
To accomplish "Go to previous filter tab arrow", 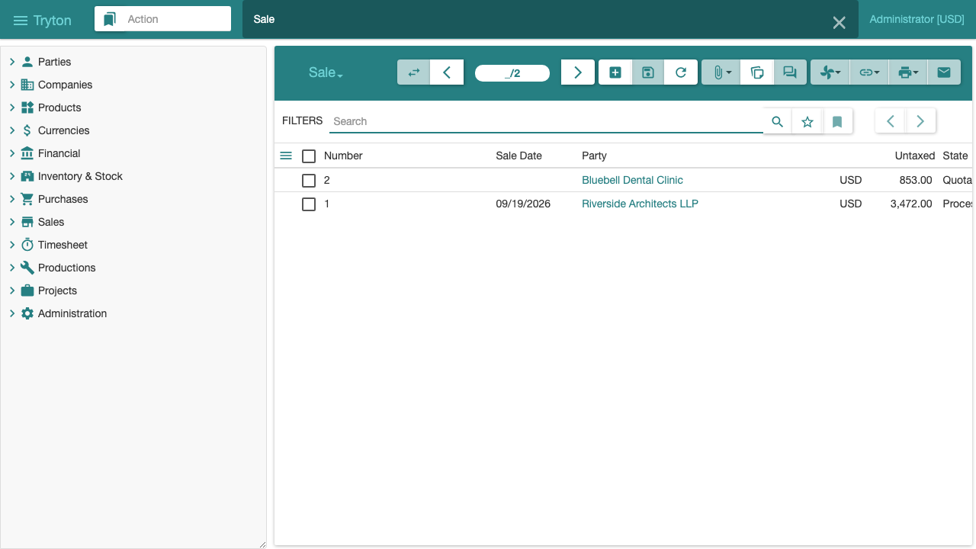I will pyautogui.click(x=891, y=121).
